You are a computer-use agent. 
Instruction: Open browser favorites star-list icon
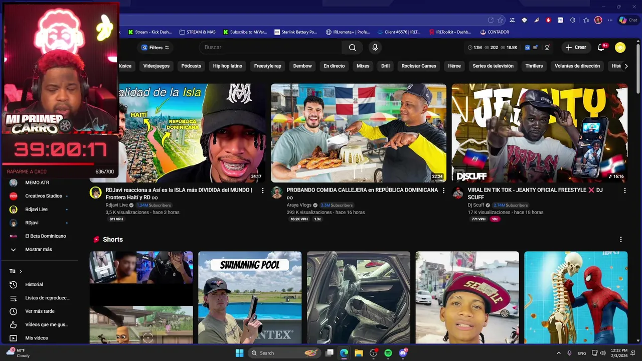click(x=586, y=20)
